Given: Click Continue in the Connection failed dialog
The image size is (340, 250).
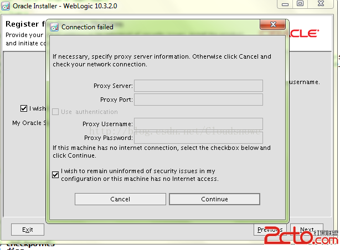Looking at the screenshot, I should (214, 199).
